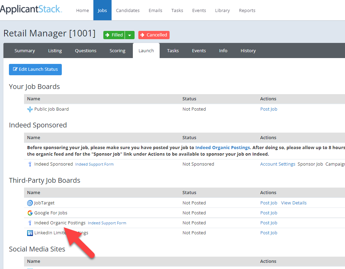Open the Reports menu
This screenshot has height=269, width=345.
(247, 10)
